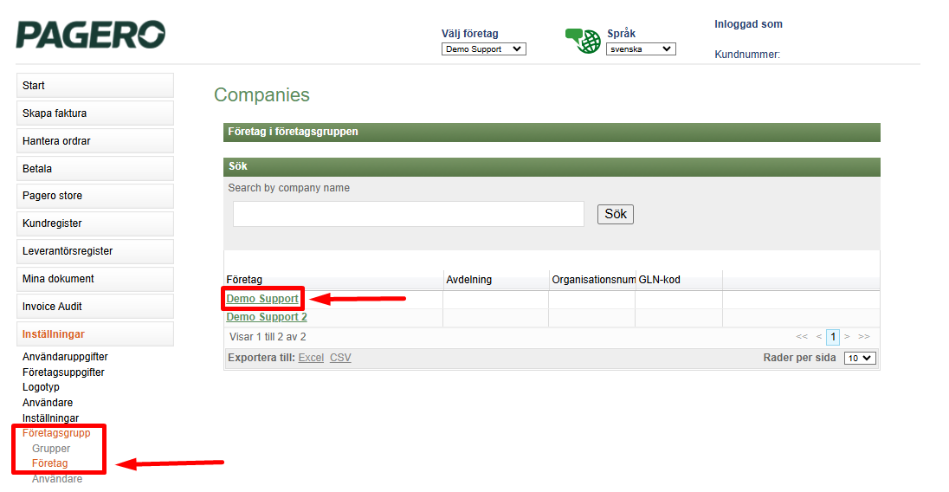Open the Välj företag dropdown
The height and width of the screenshot is (492, 949).
point(483,49)
